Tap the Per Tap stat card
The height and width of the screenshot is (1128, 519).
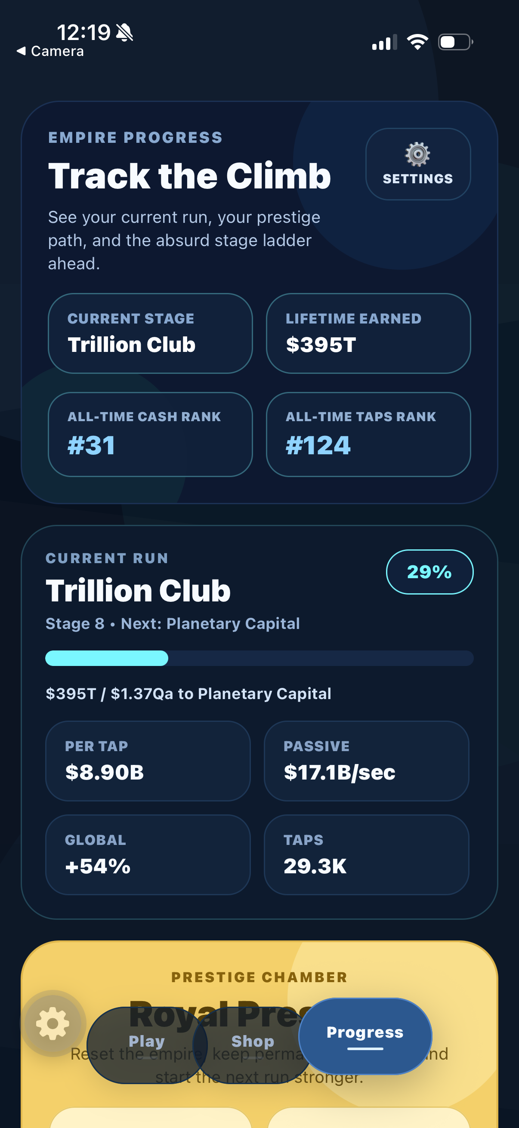[x=148, y=761]
